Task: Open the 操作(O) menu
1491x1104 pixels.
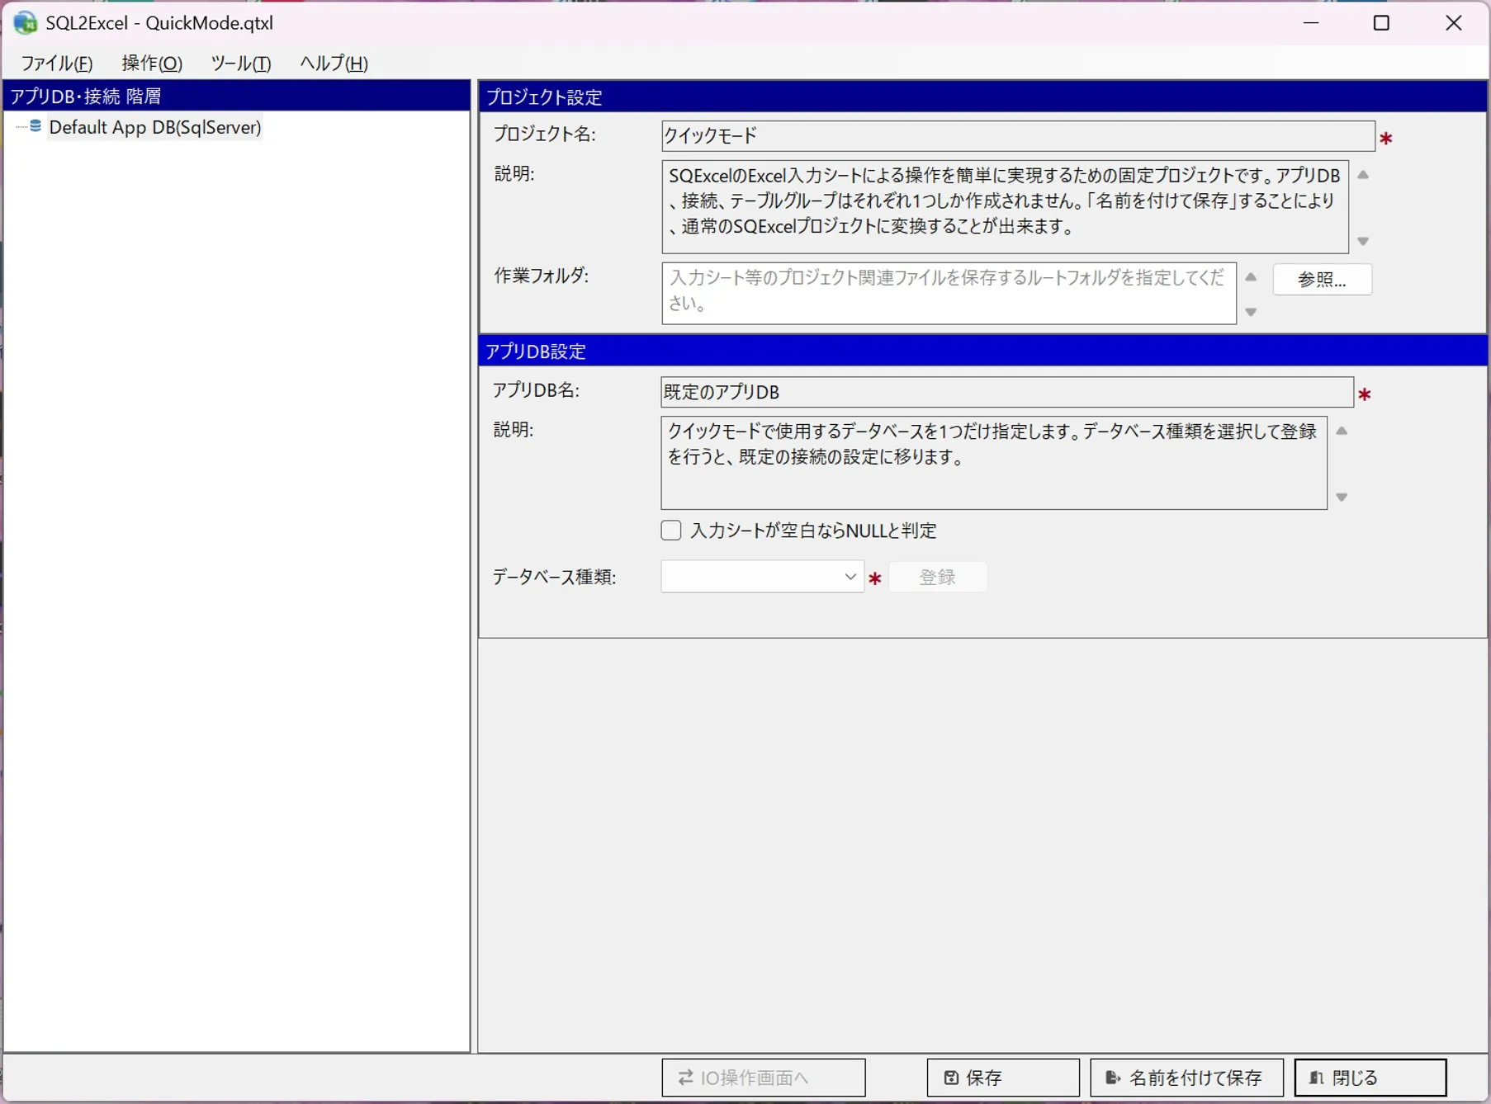Action: point(152,64)
